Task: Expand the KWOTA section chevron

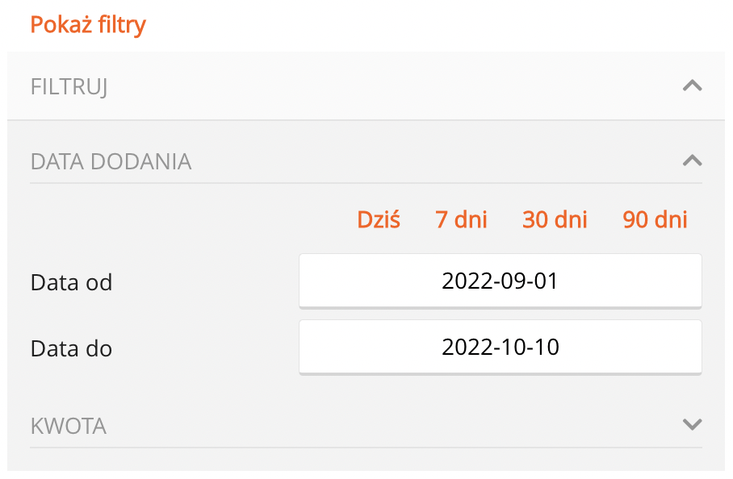Action: (x=692, y=424)
